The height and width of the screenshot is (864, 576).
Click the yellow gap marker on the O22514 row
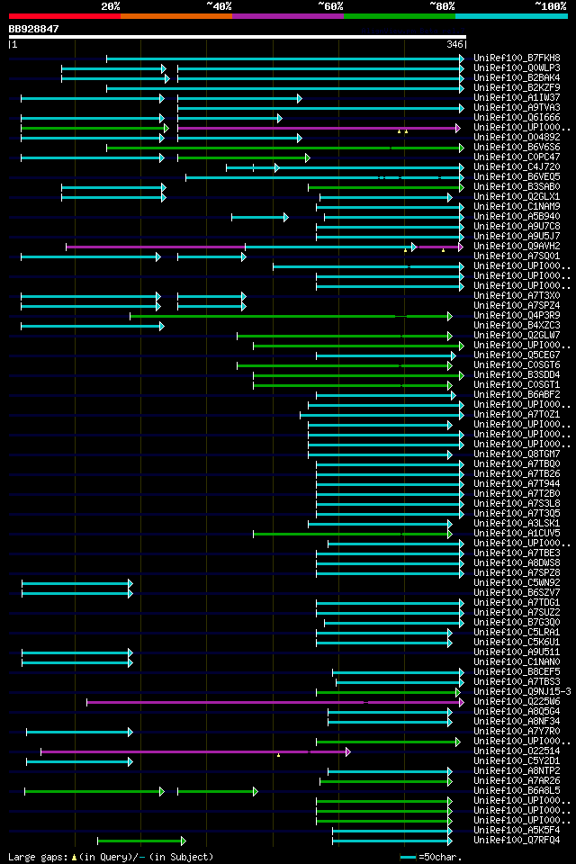[x=278, y=755]
